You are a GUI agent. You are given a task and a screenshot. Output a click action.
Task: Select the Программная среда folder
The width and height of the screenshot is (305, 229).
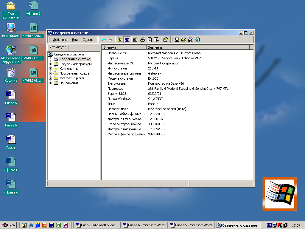click(74, 73)
